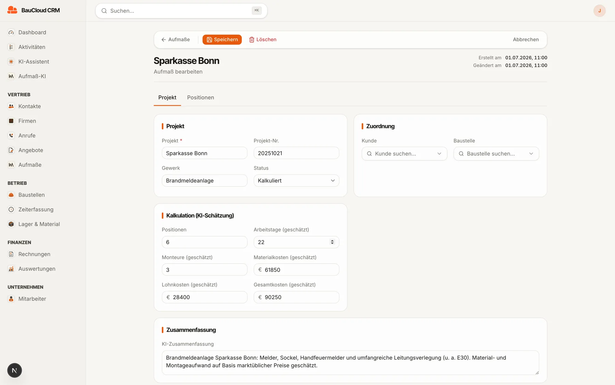Open Rechnungen under Finanzen
The image size is (615, 385).
coord(34,254)
